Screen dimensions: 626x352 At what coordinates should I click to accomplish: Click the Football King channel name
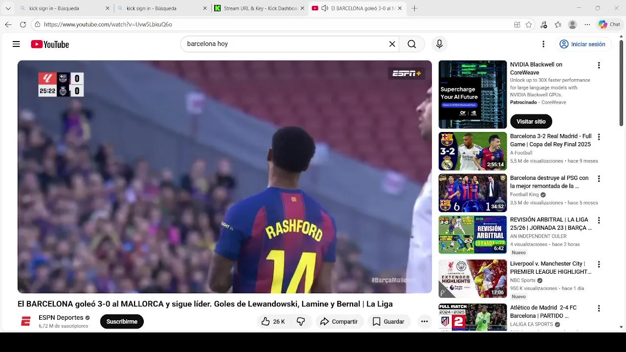[524, 195]
